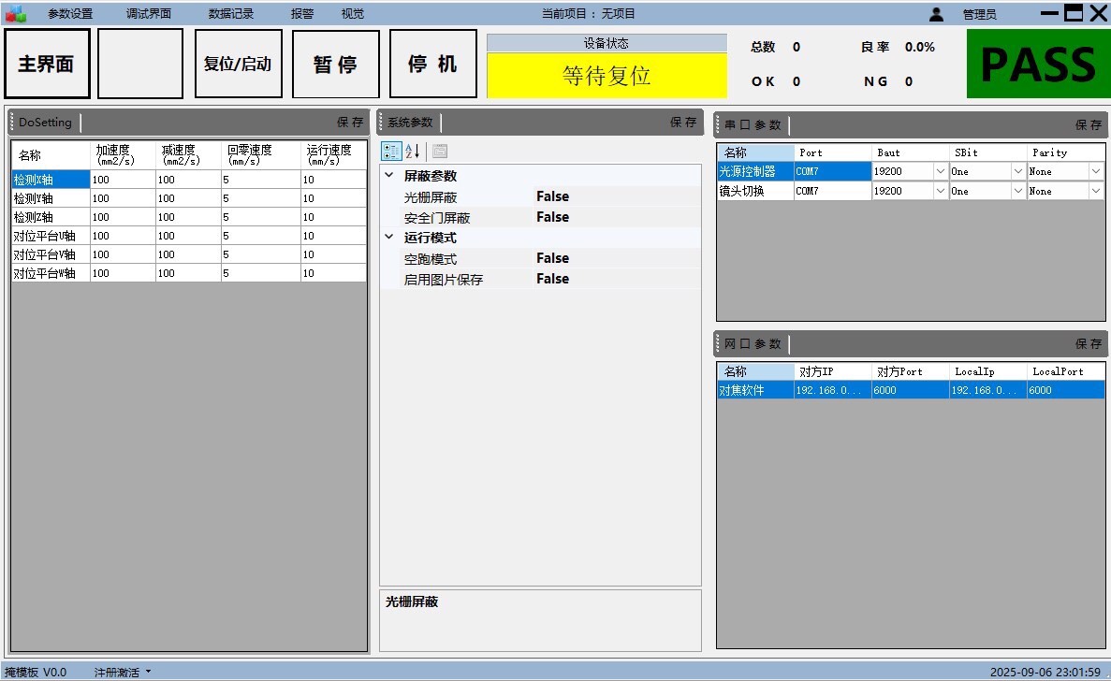
Task: Select the 对位平台V轴 row name
Action: (51, 254)
